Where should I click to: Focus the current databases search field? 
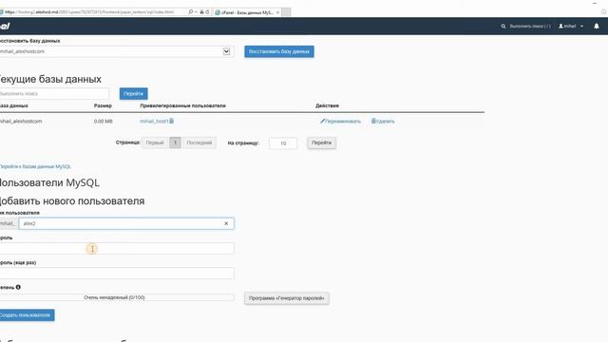54,93
